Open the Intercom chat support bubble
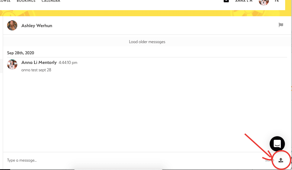Viewport: 292px width, 170px height. click(x=277, y=144)
